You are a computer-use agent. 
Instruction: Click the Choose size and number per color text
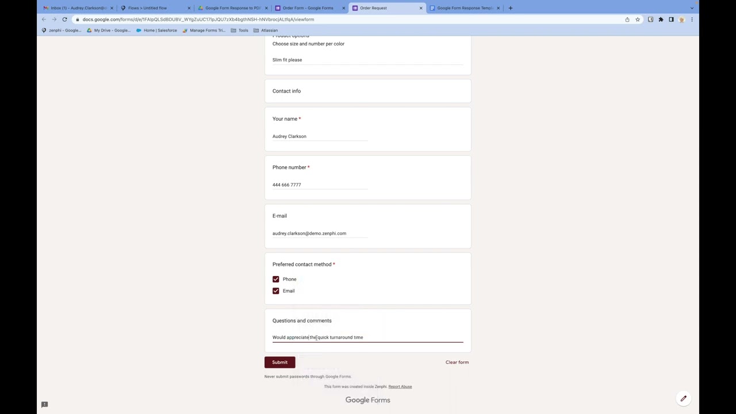click(x=308, y=44)
